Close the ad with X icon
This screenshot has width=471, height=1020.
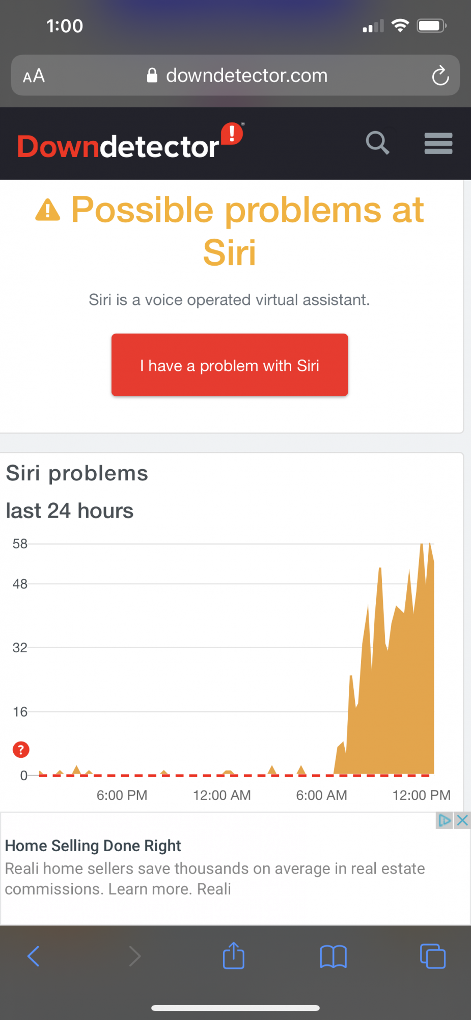tap(462, 821)
